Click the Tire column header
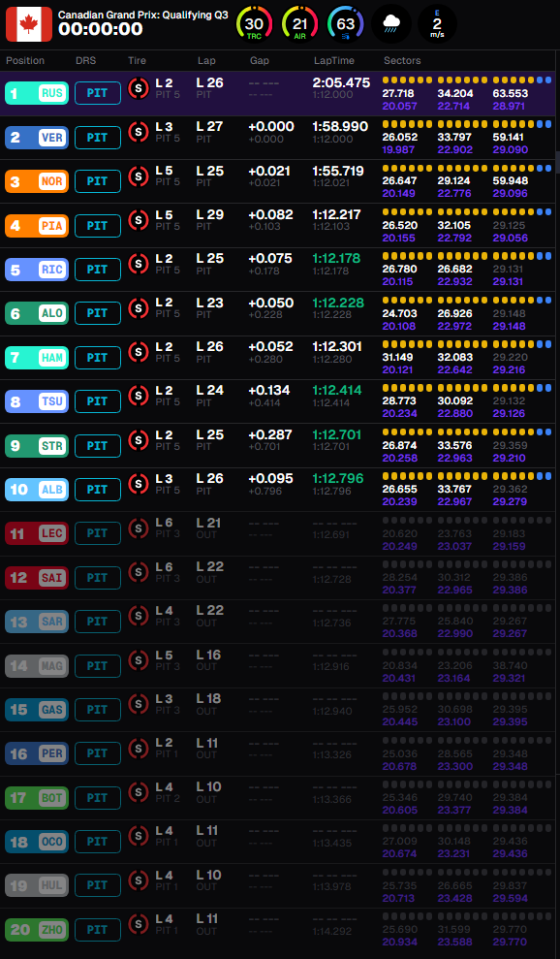 pyautogui.click(x=137, y=60)
